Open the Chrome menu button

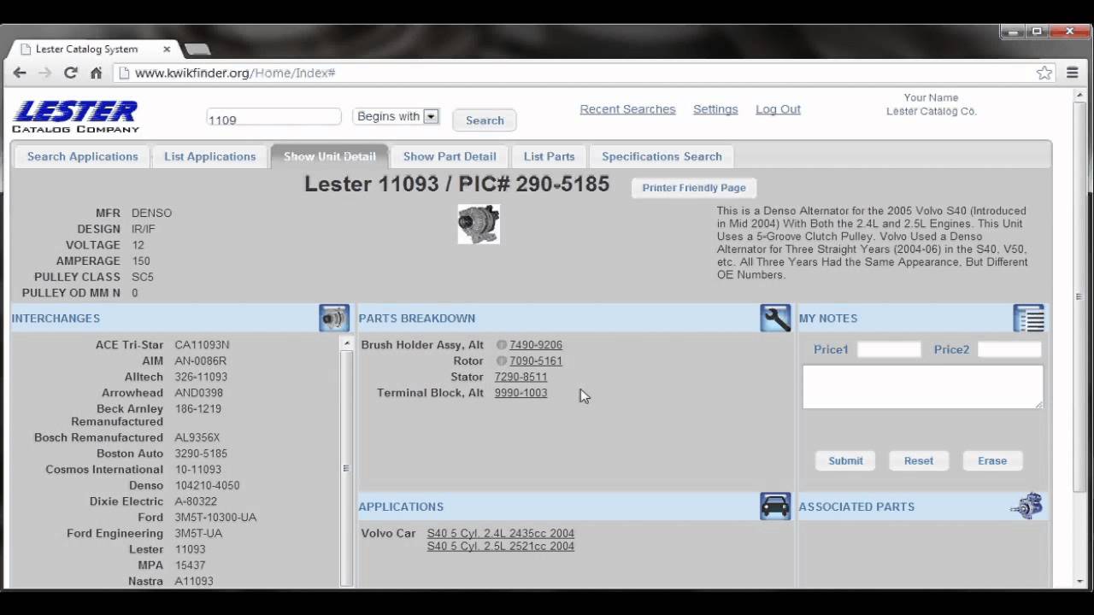1073,73
